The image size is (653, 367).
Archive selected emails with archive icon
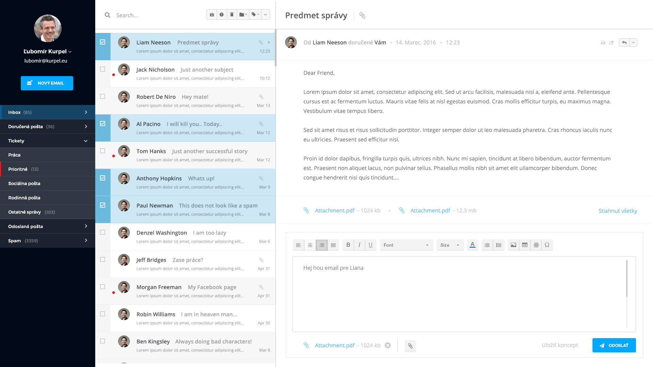coord(212,15)
